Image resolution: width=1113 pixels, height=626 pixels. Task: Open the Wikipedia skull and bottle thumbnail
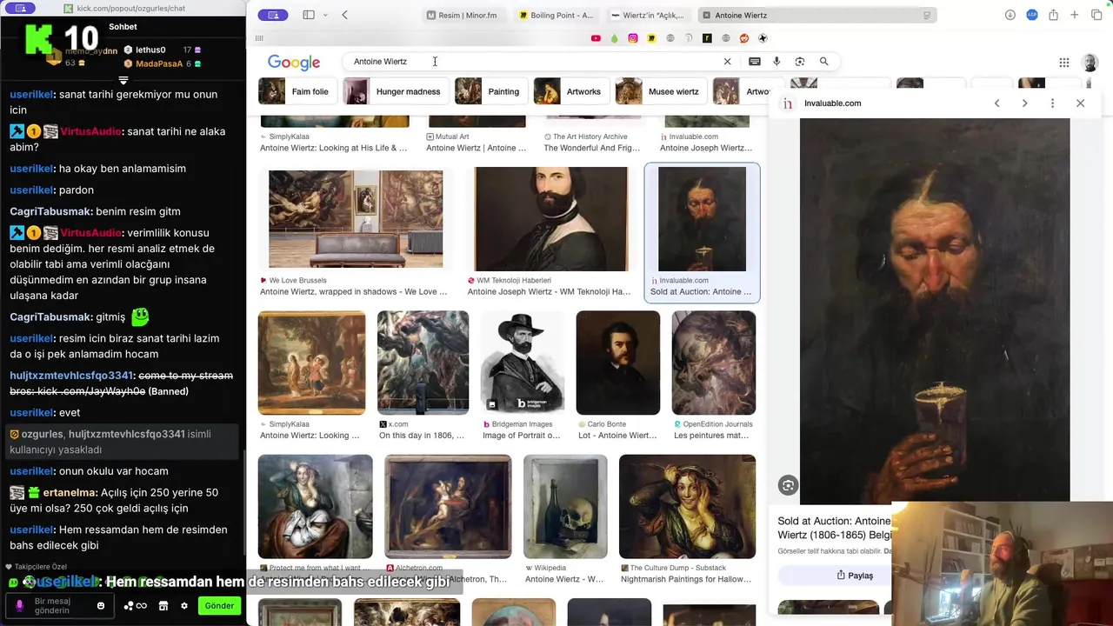pos(565,506)
